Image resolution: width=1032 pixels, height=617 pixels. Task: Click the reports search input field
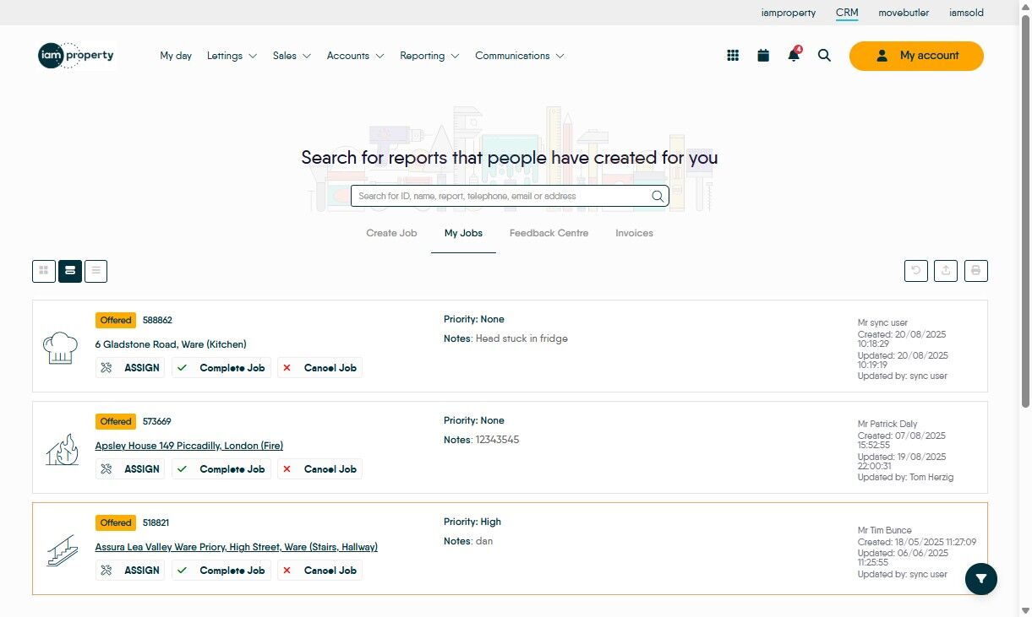(x=502, y=196)
